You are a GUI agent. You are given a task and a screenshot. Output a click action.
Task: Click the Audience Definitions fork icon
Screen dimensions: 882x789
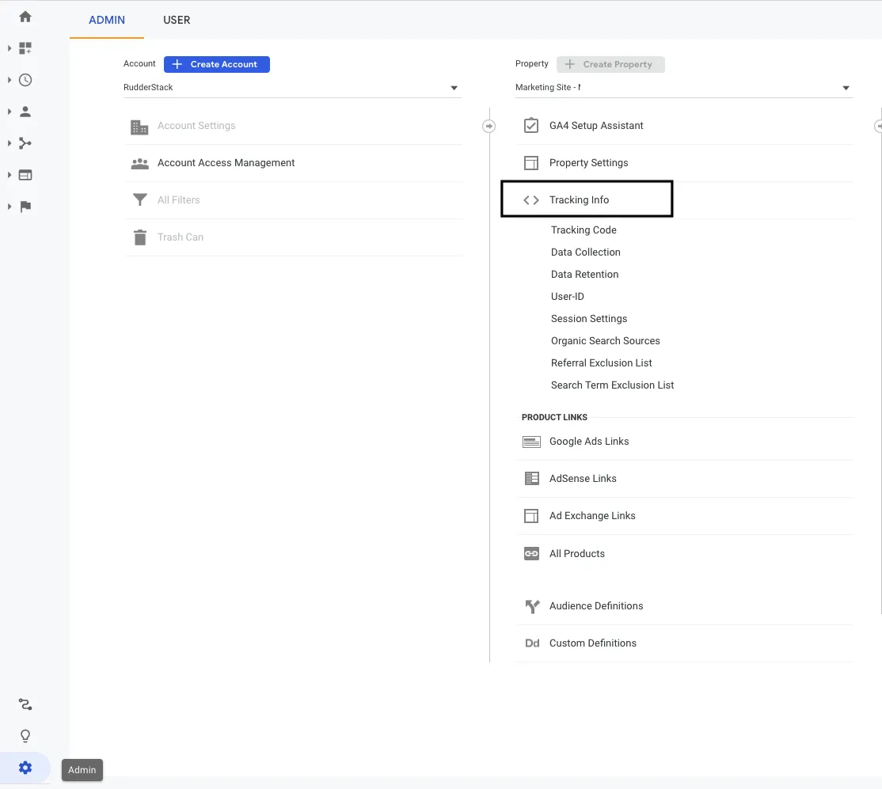tap(532, 606)
